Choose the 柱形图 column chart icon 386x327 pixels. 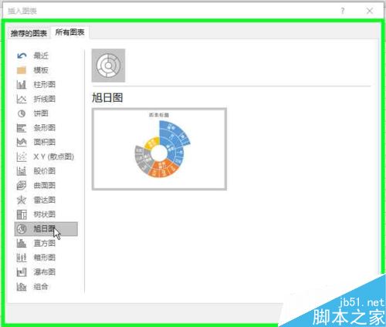pyautogui.click(x=22, y=84)
